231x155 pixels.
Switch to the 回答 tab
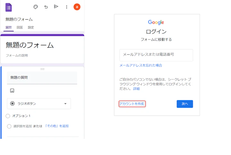click(20, 28)
